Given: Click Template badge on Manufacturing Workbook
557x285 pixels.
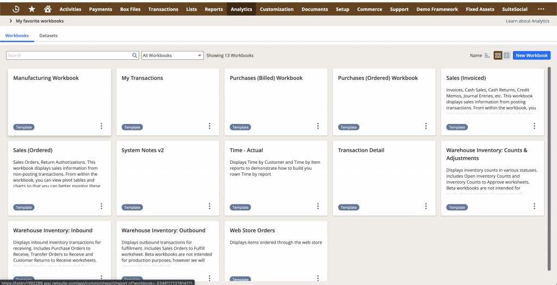Looking at the screenshot, I should (24, 127).
